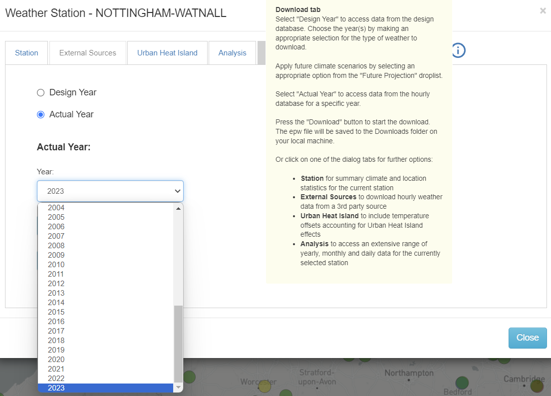551x396 pixels.
Task: Choose 2020 from the year list
Action: 56,360
